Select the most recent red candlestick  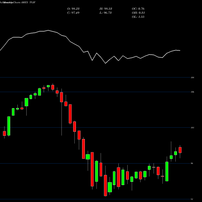click(x=180, y=150)
